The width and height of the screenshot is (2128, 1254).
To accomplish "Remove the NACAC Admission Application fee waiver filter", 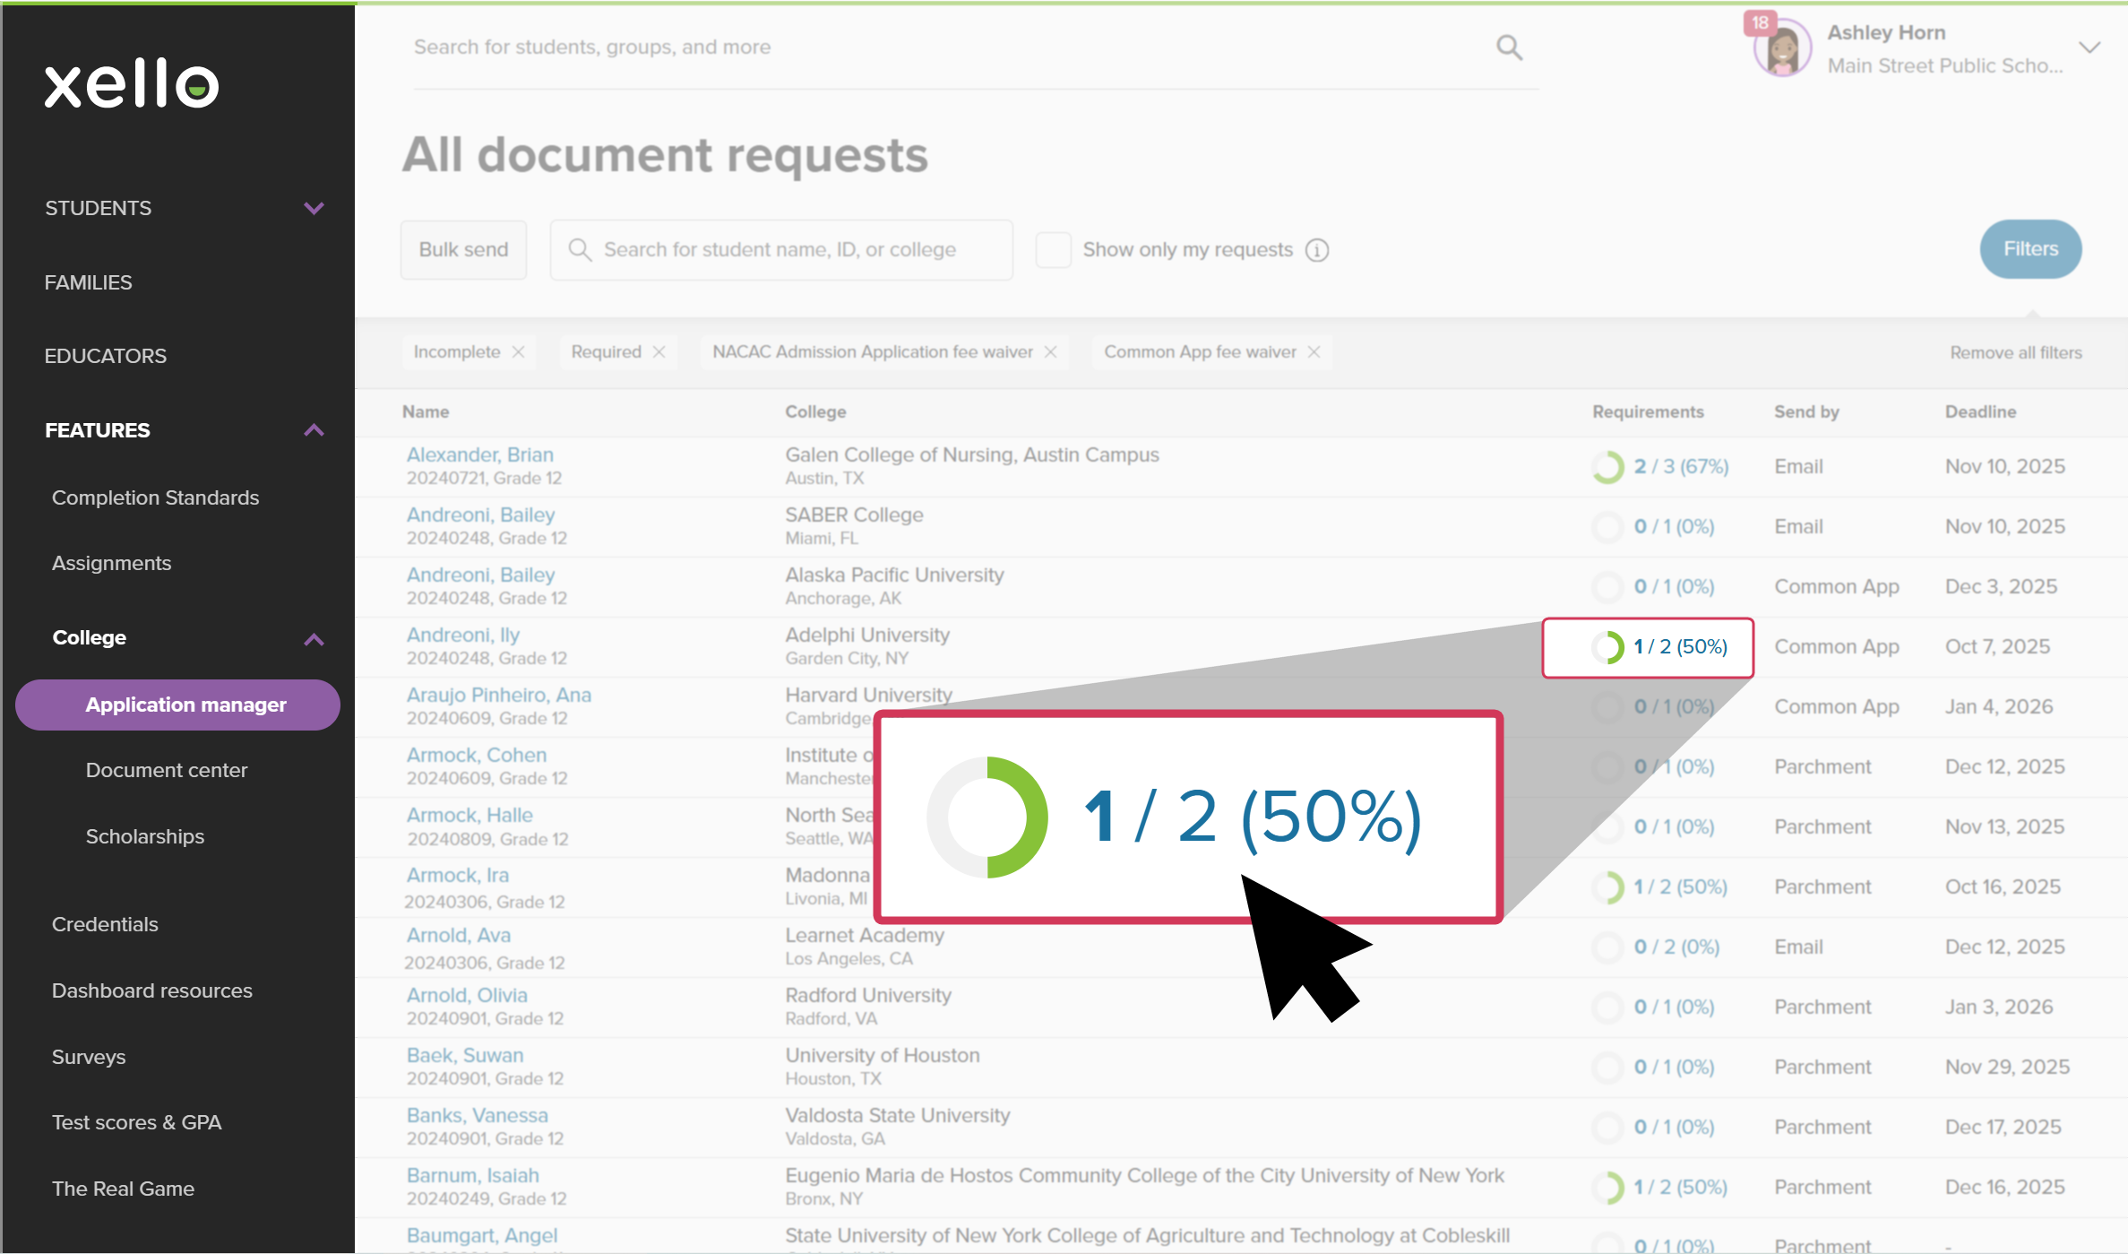I will [x=1050, y=352].
